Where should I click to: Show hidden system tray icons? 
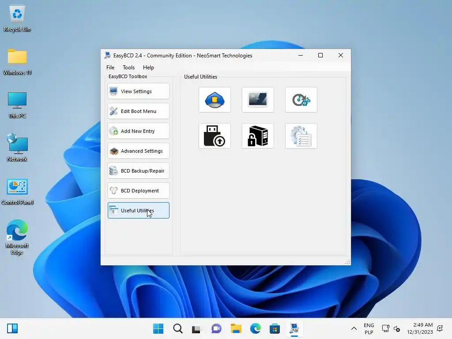click(354, 328)
